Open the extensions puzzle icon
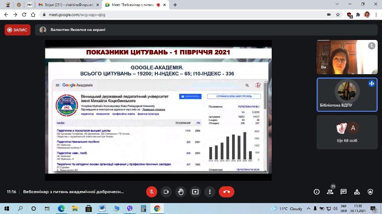This screenshot has height=214, width=382. (358, 15)
